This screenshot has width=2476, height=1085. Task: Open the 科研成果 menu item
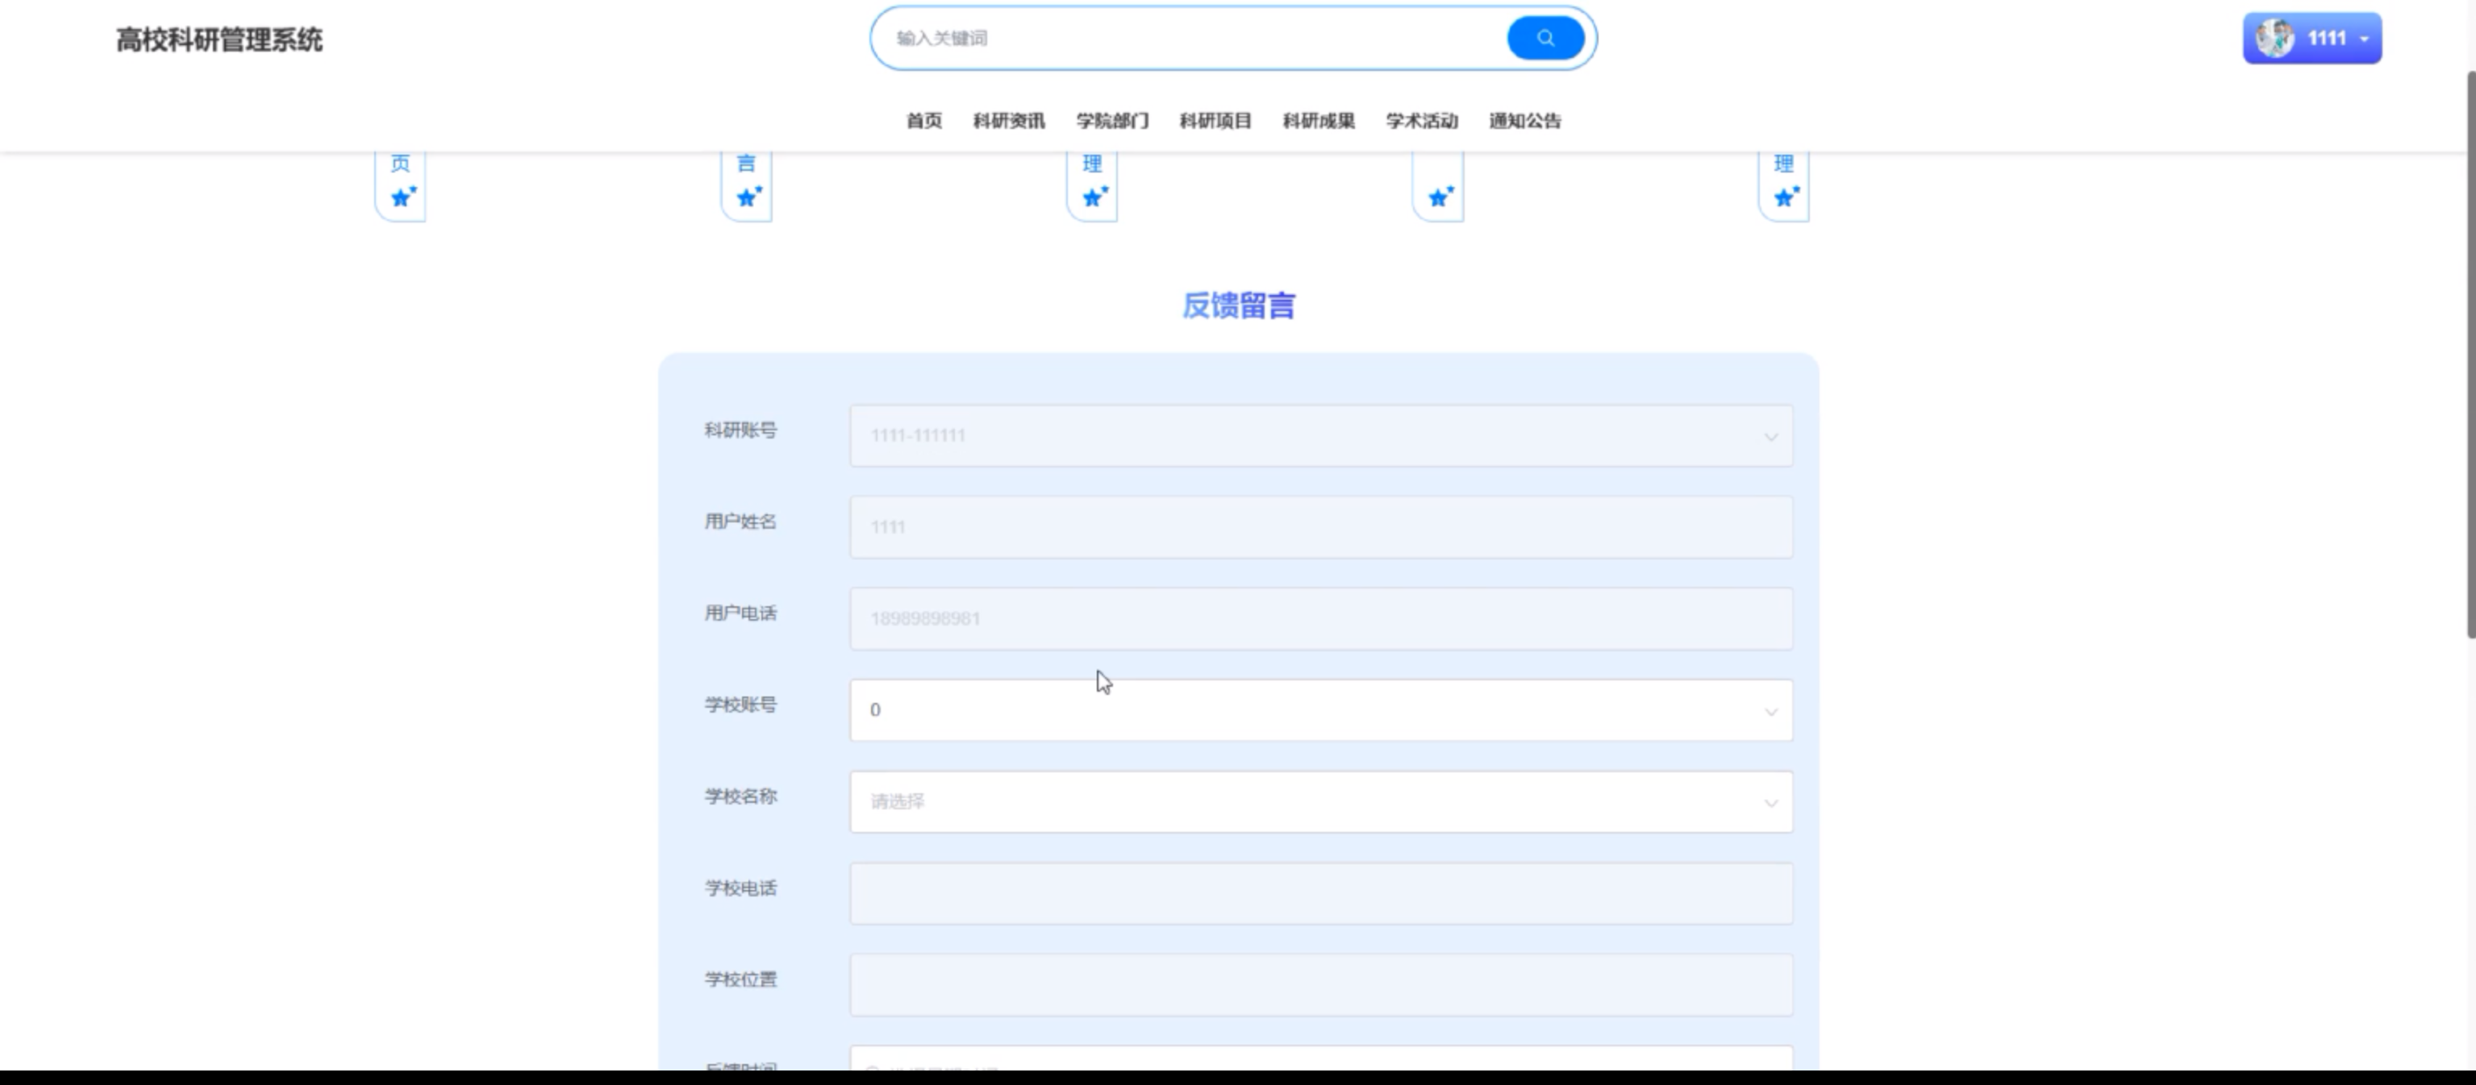tap(1318, 121)
